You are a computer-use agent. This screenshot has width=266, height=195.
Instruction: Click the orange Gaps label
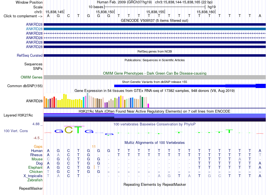coord(38,146)
